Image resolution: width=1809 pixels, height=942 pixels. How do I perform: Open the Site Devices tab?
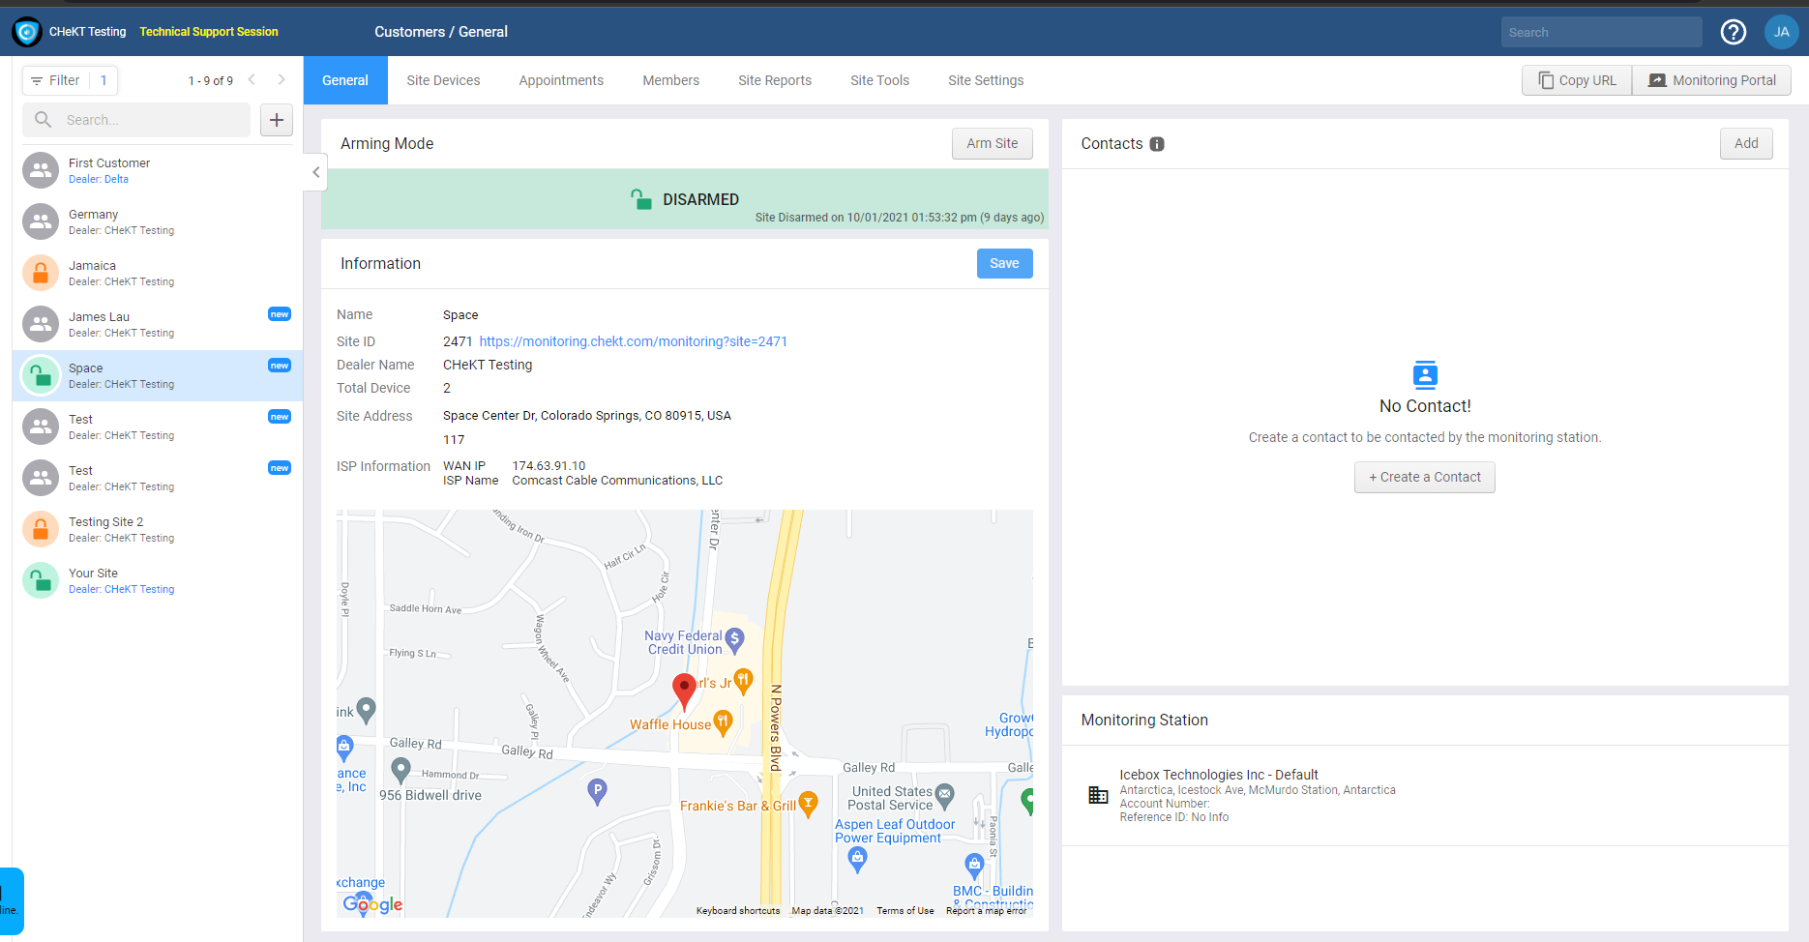pyautogui.click(x=443, y=80)
